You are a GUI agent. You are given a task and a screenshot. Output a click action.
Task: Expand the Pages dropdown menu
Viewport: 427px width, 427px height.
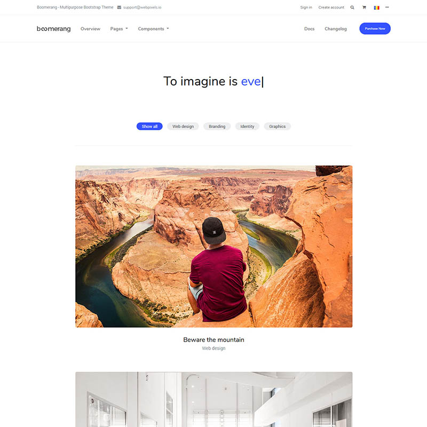(x=119, y=29)
